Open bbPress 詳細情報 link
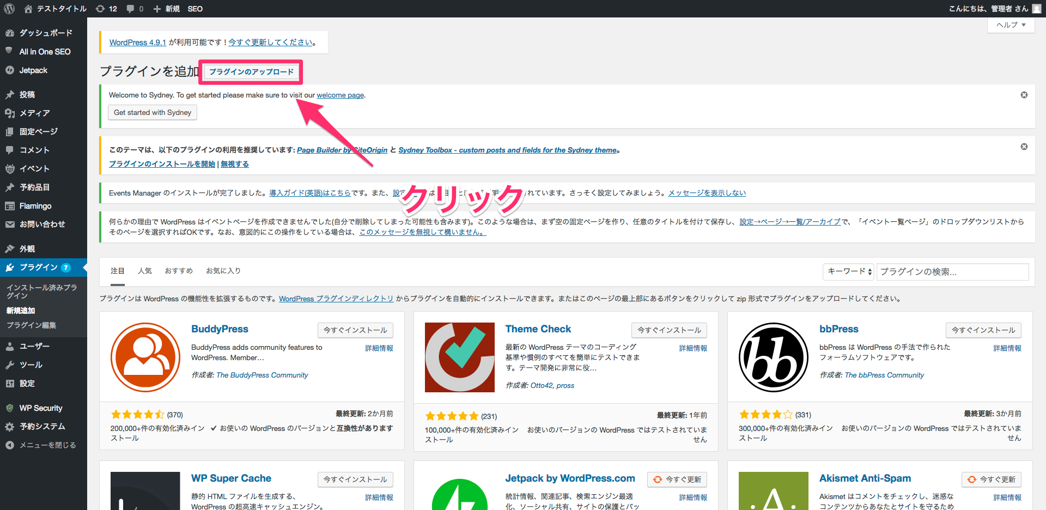 [1007, 348]
